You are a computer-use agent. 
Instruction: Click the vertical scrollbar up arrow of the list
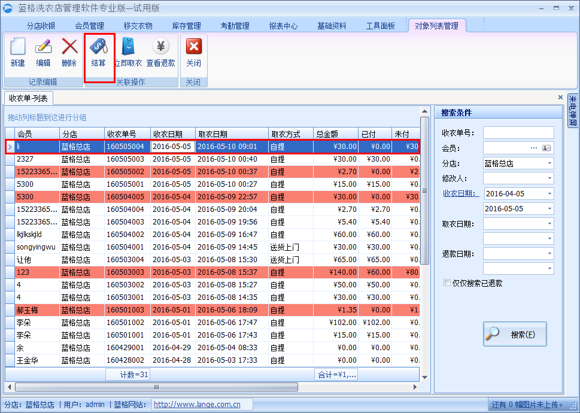[424, 111]
